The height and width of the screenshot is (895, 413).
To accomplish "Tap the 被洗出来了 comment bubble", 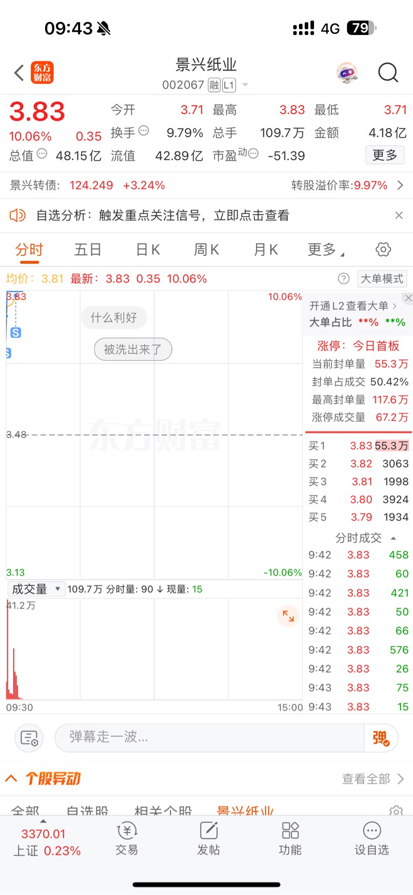I will [133, 349].
